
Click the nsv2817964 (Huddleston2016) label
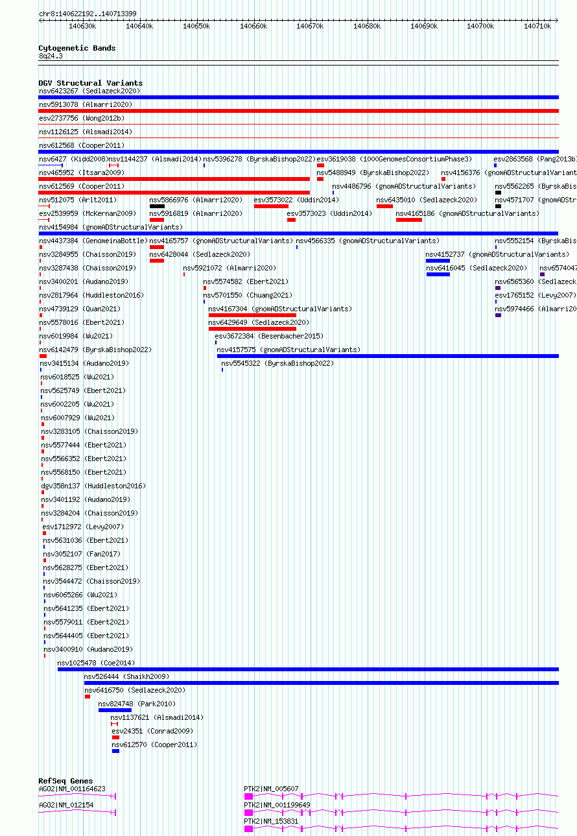91,295
